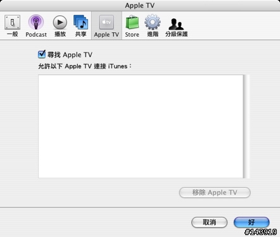Confirm with the 好 (OK) button
This screenshot has width=280, height=237.
pos(251,222)
